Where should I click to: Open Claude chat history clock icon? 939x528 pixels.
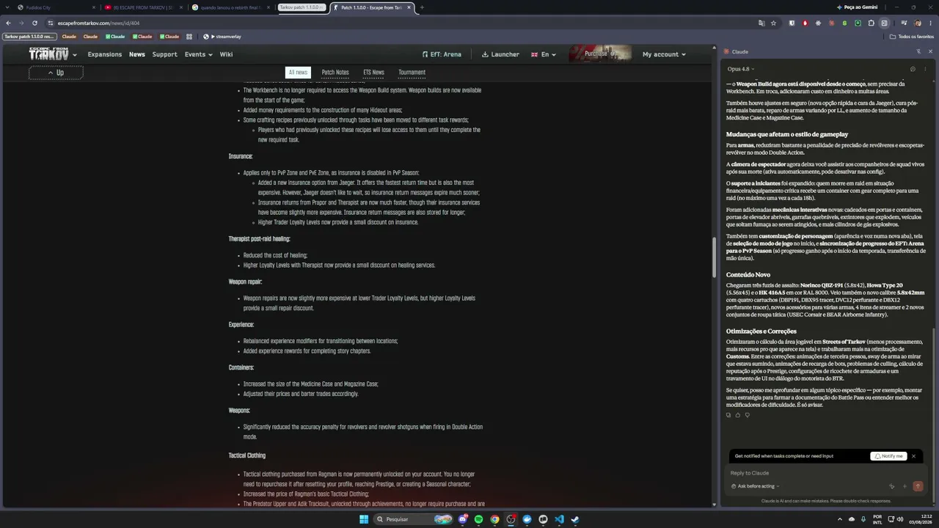click(x=913, y=69)
